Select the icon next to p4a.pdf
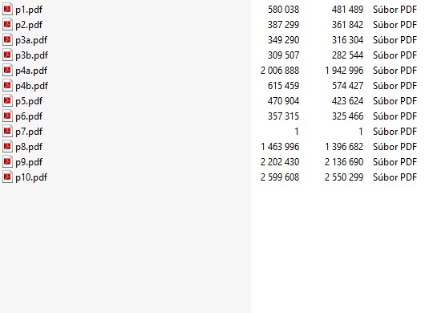This screenshot has width=425, height=313. click(x=7, y=71)
